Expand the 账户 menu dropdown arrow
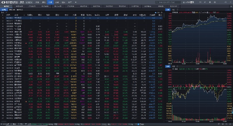The image size is (233, 126). point(75,2)
